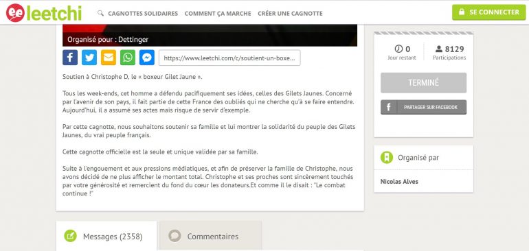Share the cagnotte via Facebook icon

click(70, 58)
